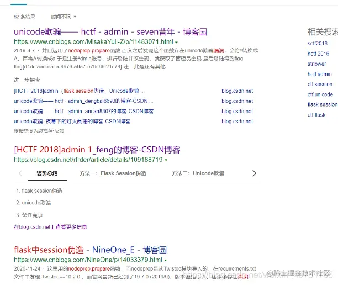The image size is (338, 285).
Task: Click blog.csdn.net beside ancan8807 row
Action: click(x=237, y=111)
